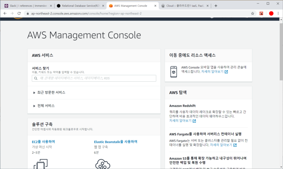This screenshot has height=169, width=283.
Task: Click the address bar URL
Action: (x=86, y=14)
